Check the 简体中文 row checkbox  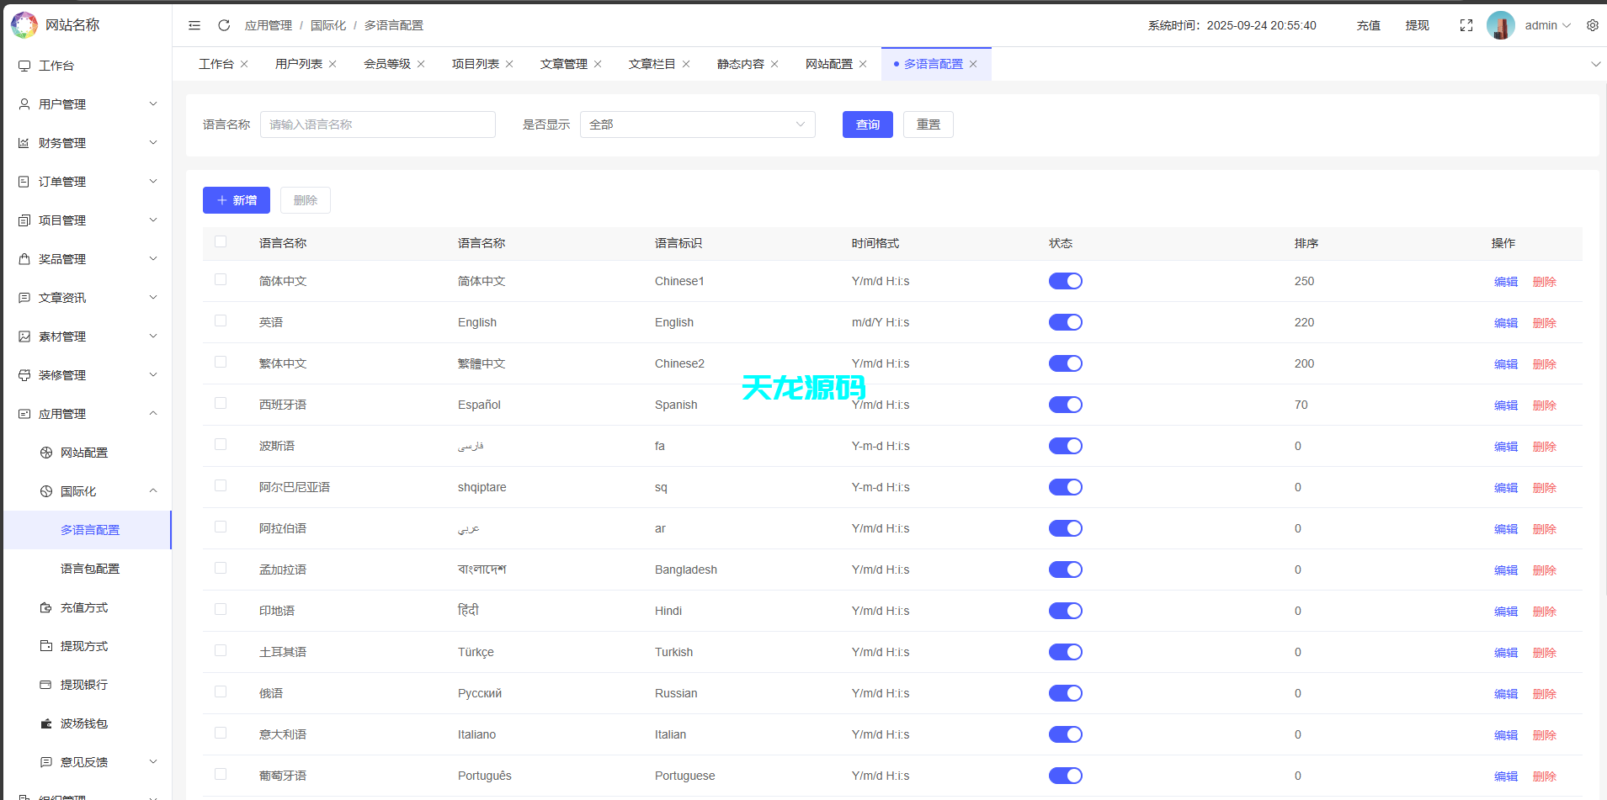tap(221, 279)
